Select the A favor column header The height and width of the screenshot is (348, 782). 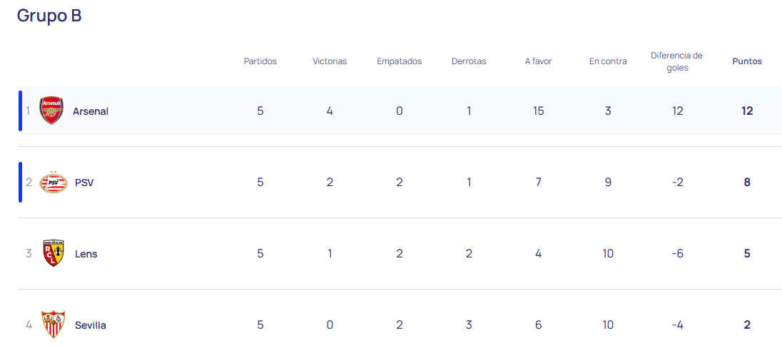pyautogui.click(x=539, y=61)
